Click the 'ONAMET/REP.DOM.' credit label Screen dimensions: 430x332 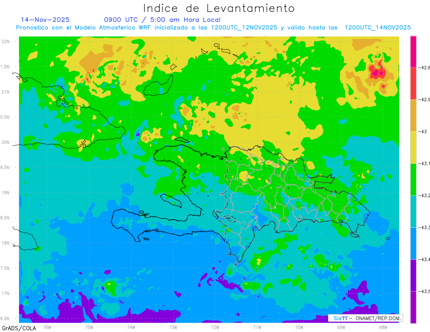coord(378,318)
